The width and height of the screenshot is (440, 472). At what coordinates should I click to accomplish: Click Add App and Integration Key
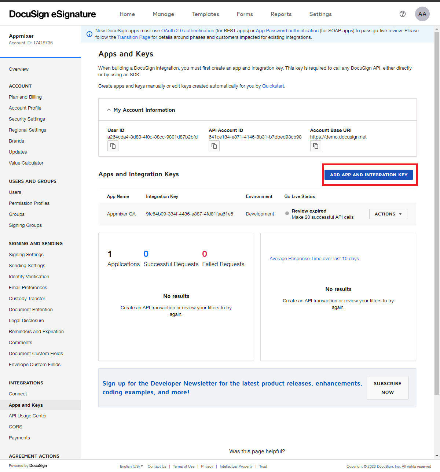[x=368, y=175]
